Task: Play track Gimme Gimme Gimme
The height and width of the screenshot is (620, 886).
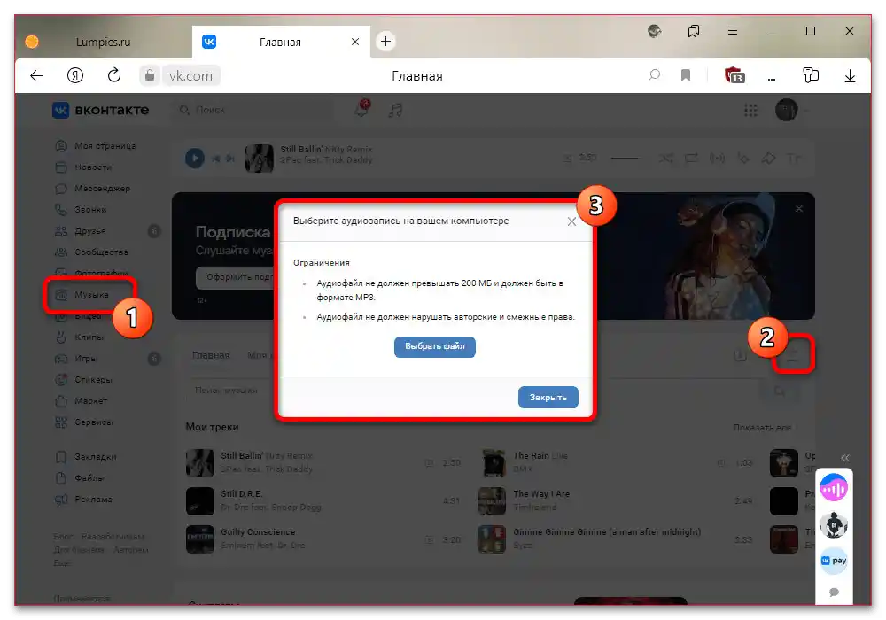Action: (492, 539)
